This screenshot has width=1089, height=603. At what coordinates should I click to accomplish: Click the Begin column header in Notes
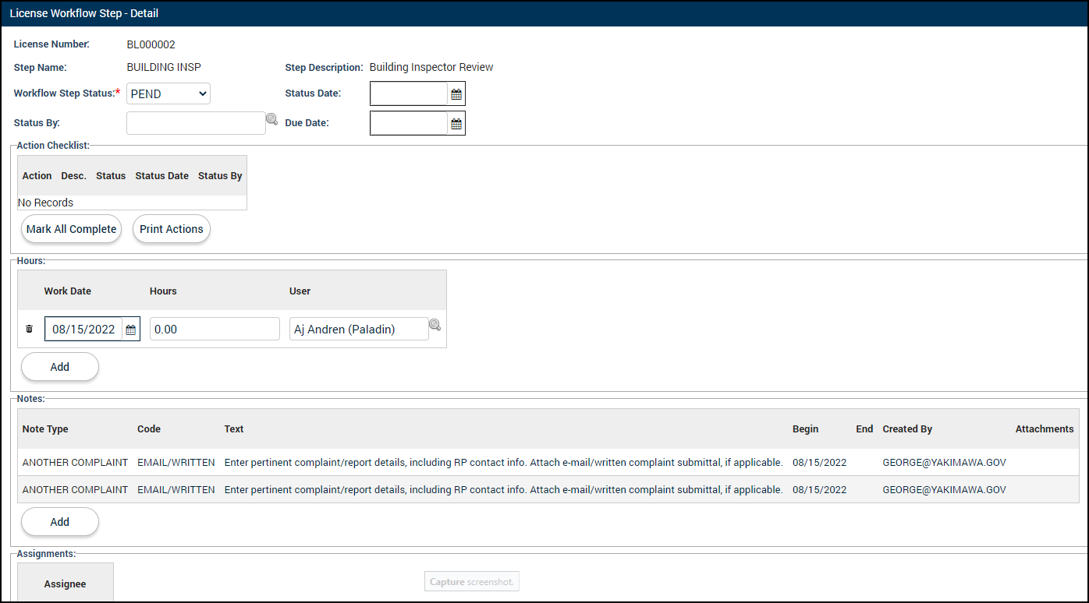[x=806, y=429]
